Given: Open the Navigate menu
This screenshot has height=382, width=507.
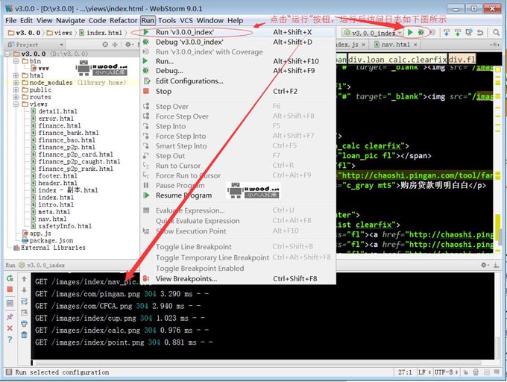Looking at the screenshot, I should (70, 20).
